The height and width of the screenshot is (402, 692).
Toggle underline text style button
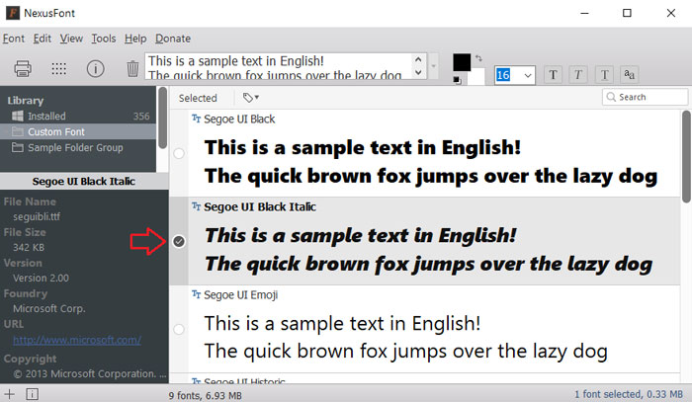(x=604, y=74)
